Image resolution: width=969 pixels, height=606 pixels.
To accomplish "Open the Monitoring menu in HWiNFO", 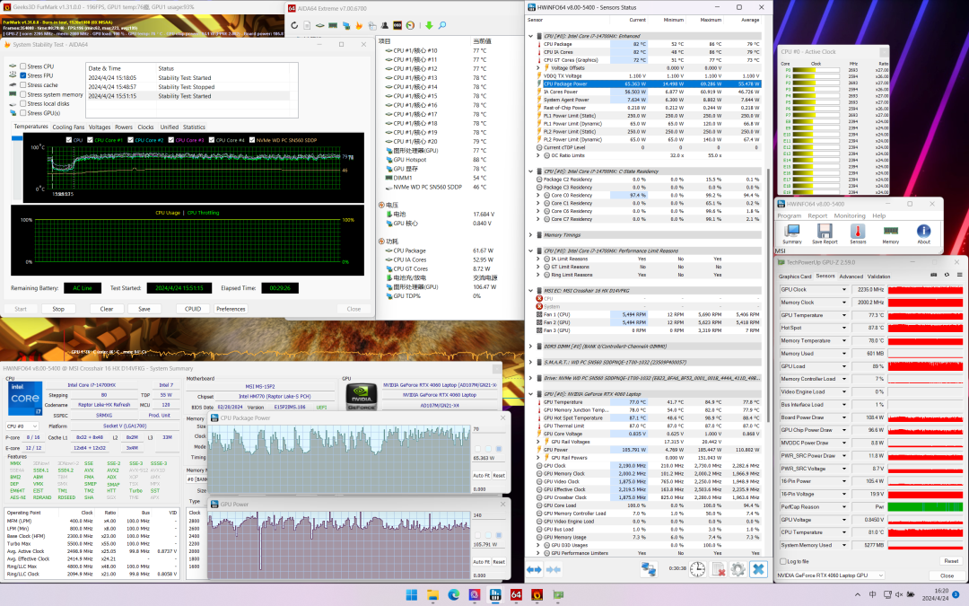I will [x=849, y=215].
